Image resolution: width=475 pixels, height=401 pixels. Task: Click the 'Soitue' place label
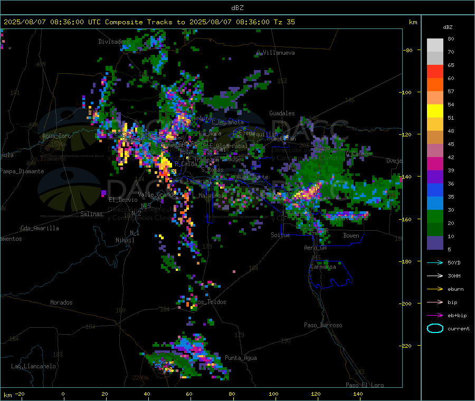(x=280, y=235)
